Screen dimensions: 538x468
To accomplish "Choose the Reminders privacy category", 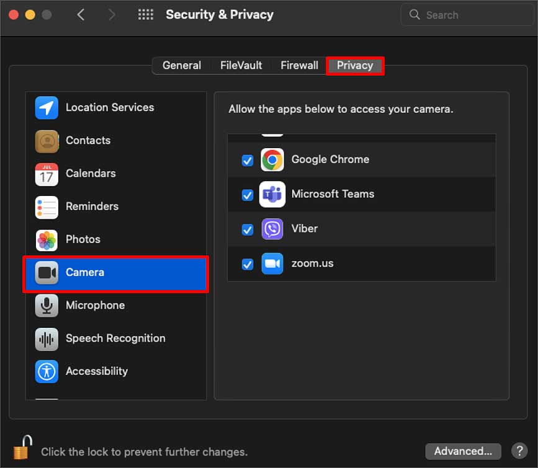I will (116, 207).
